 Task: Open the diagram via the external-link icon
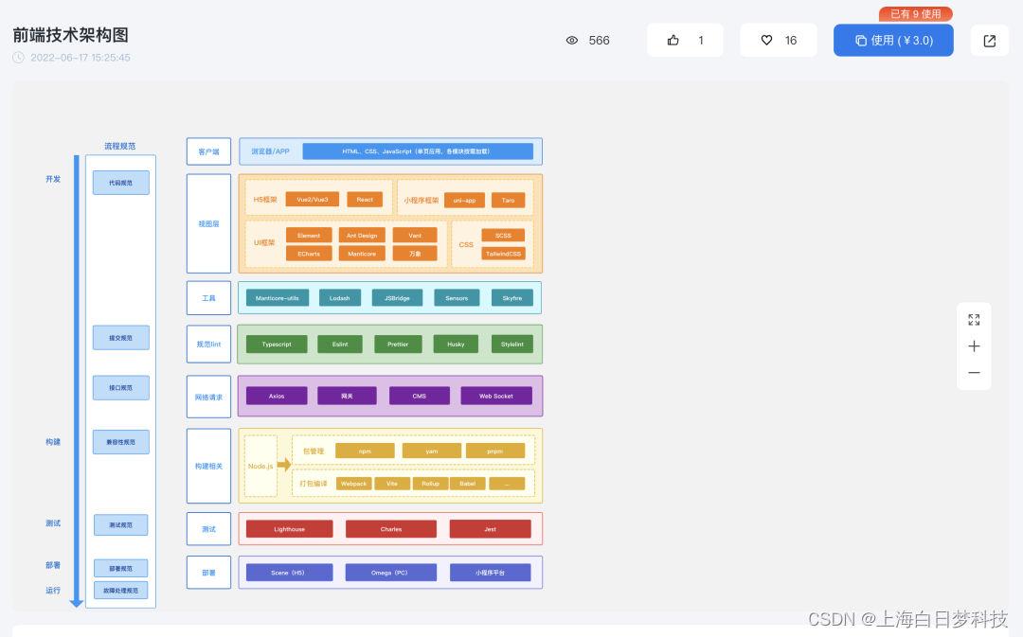click(x=990, y=41)
